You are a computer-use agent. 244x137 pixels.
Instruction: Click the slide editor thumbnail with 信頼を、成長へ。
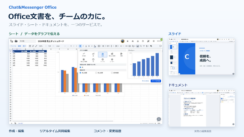[202, 57]
